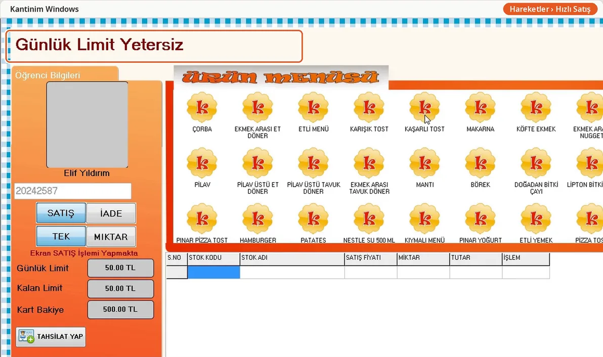Image resolution: width=603 pixels, height=357 pixels.
Task: Choose PİLAV ÜSTÜ ET DÖNER icon
Action: tap(257, 163)
